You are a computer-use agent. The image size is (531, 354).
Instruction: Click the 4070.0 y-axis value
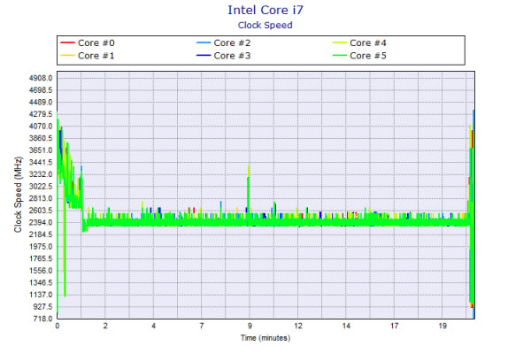coord(41,127)
